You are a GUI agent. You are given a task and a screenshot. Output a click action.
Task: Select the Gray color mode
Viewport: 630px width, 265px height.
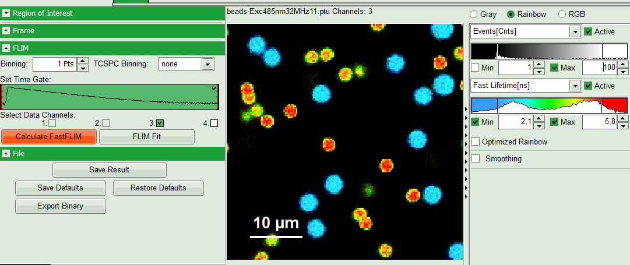(x=474, y=14)
